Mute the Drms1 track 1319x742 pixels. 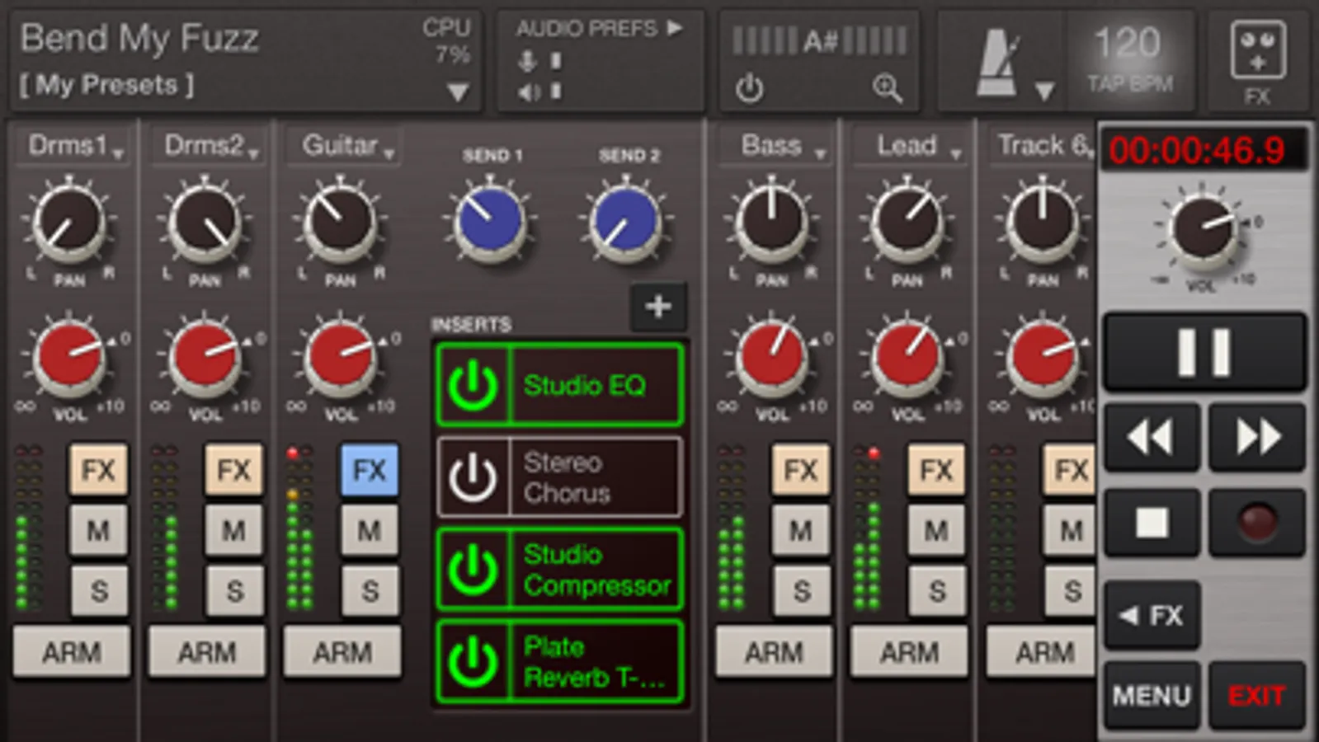(98, 530)
